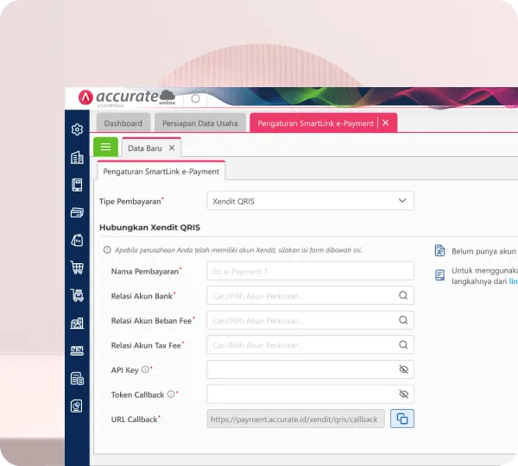This screenshot has height=466, width=518.
Task: Switch to Persiapan Data Usaha tab
Action: coord(200,123)
